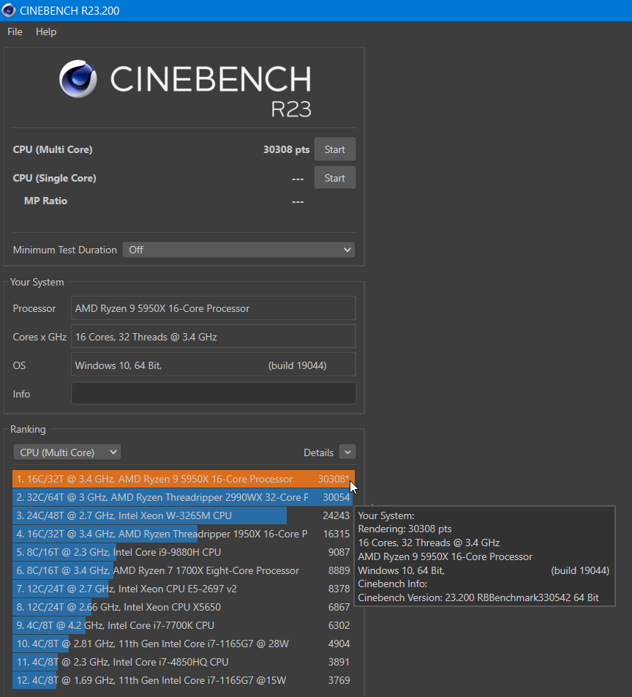Open the CPU (Multi Core) ranking dropdown
The height and width of the screenshot is (697, 632).
point(67,452)
